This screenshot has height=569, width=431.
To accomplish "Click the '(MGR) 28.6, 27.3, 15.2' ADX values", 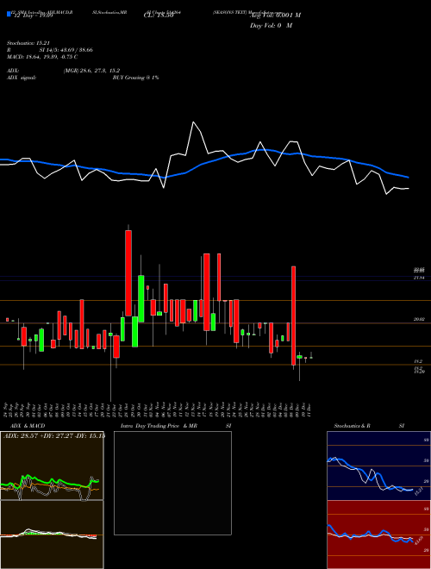I will point(91,71).
